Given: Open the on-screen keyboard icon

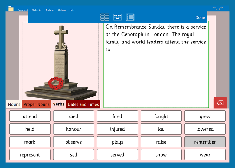Looking at the screenshot, I should tap(117, 17).
